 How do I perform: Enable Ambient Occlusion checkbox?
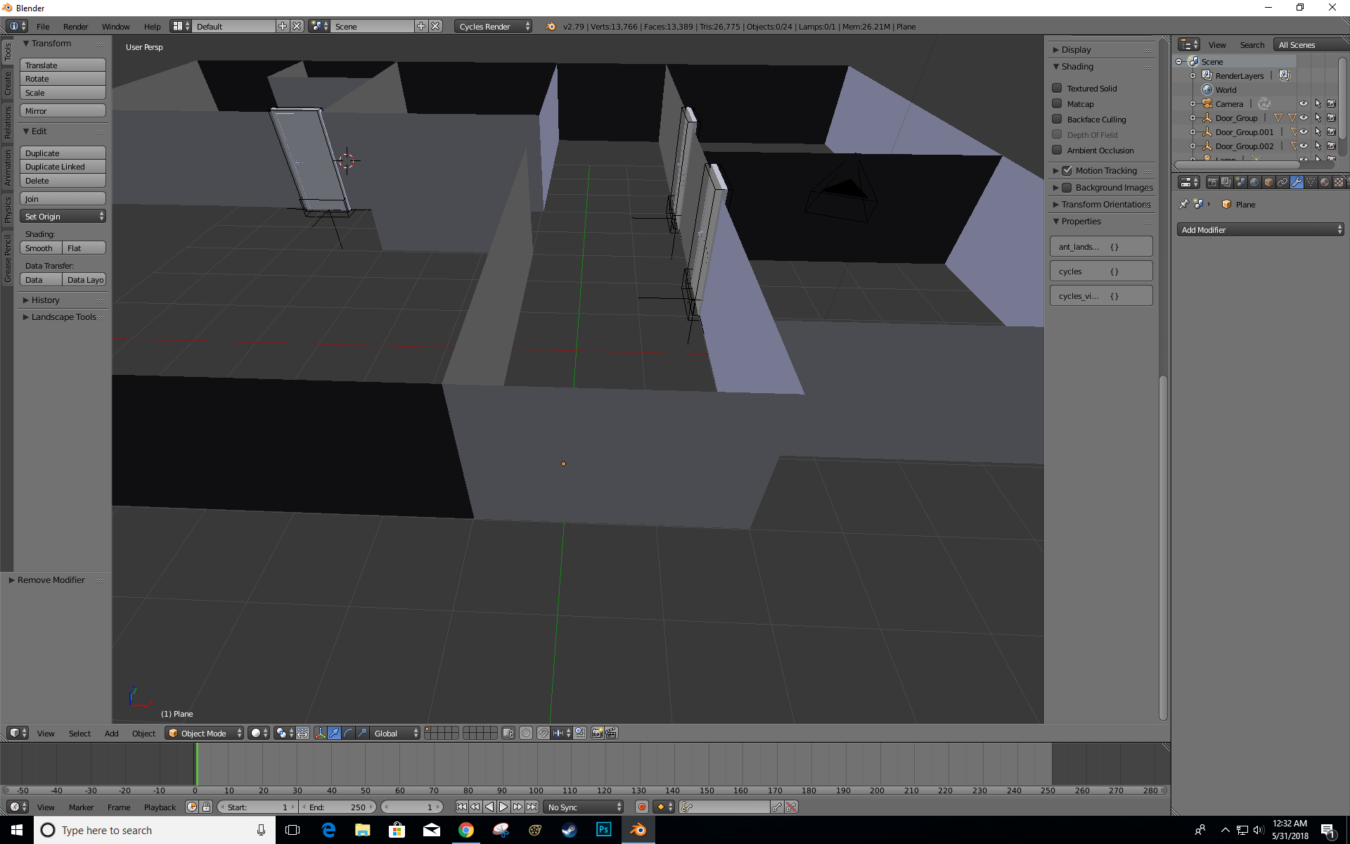1057,150
